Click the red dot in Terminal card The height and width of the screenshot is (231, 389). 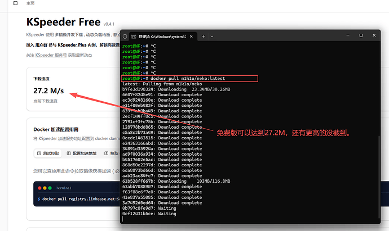39,188
